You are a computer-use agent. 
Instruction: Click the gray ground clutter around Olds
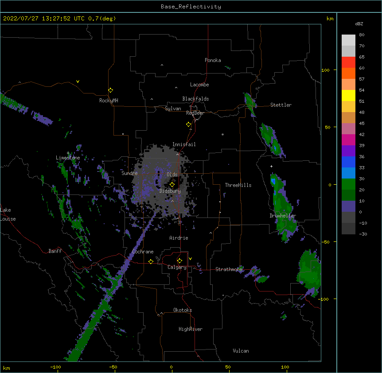(161, 180)
